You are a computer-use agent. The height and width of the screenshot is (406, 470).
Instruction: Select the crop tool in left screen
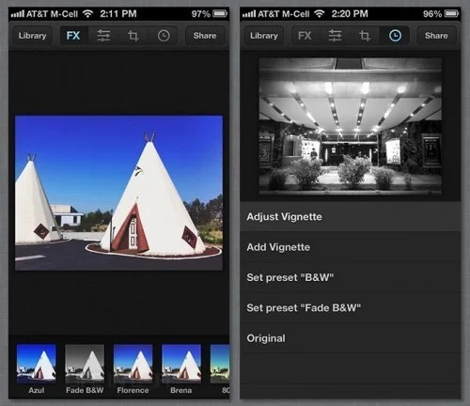point(133,36)
